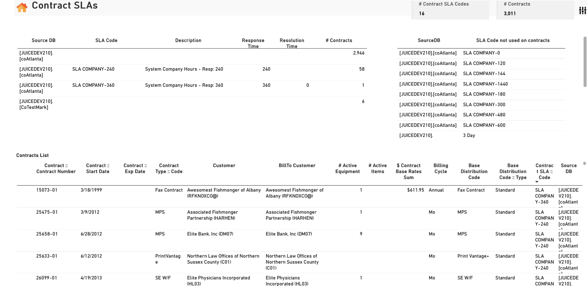Select SLA COMPANY-180 in unused codes list
The image size is (587, 286).
484,94
